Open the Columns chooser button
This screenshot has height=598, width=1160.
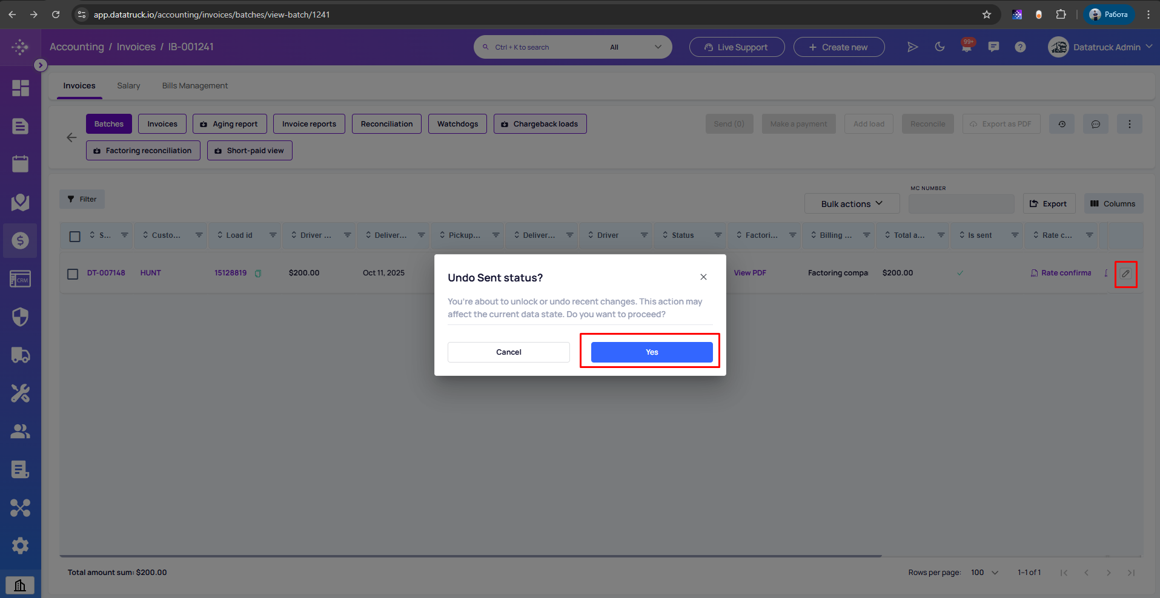pos(1113,204)
